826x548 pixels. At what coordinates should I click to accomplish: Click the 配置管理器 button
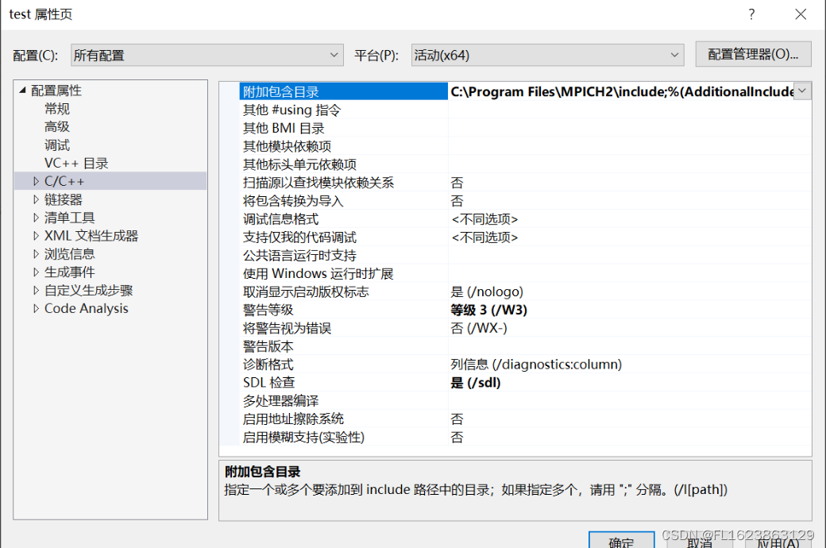753,54
